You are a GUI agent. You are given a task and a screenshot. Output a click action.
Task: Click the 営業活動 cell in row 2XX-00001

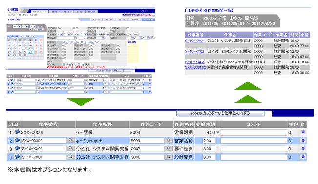pos(184,132)
